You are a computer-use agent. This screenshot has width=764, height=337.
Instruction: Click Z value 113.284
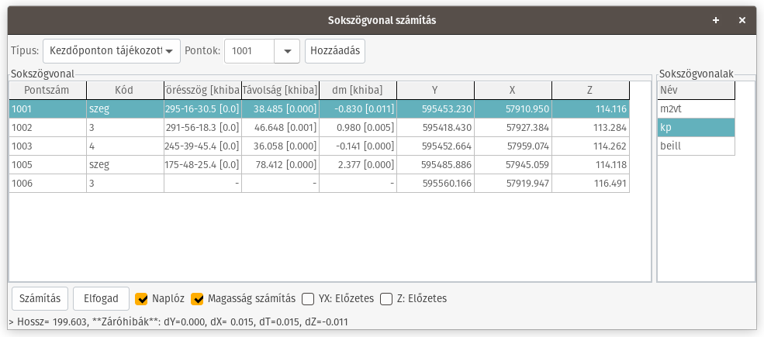click(590, 128)
